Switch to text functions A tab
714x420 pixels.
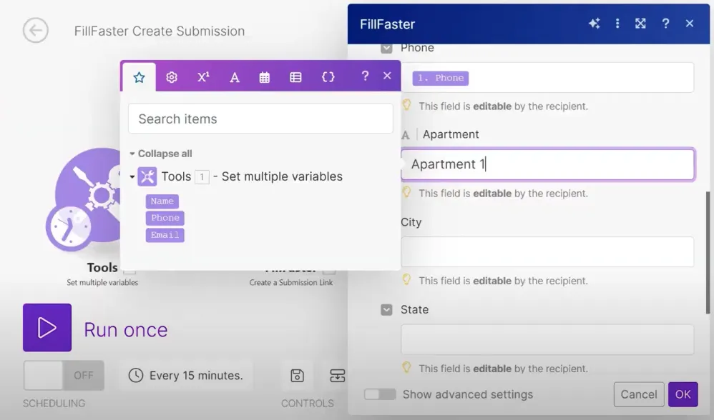pos(235,77)
